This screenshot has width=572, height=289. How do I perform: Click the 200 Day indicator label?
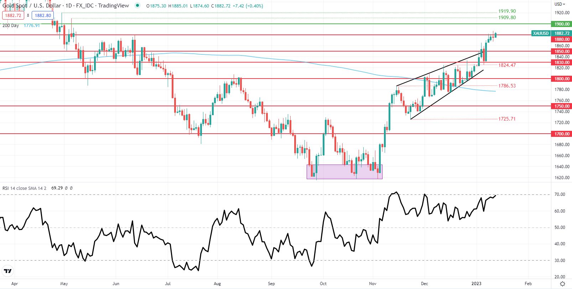(x=11, y=26)
